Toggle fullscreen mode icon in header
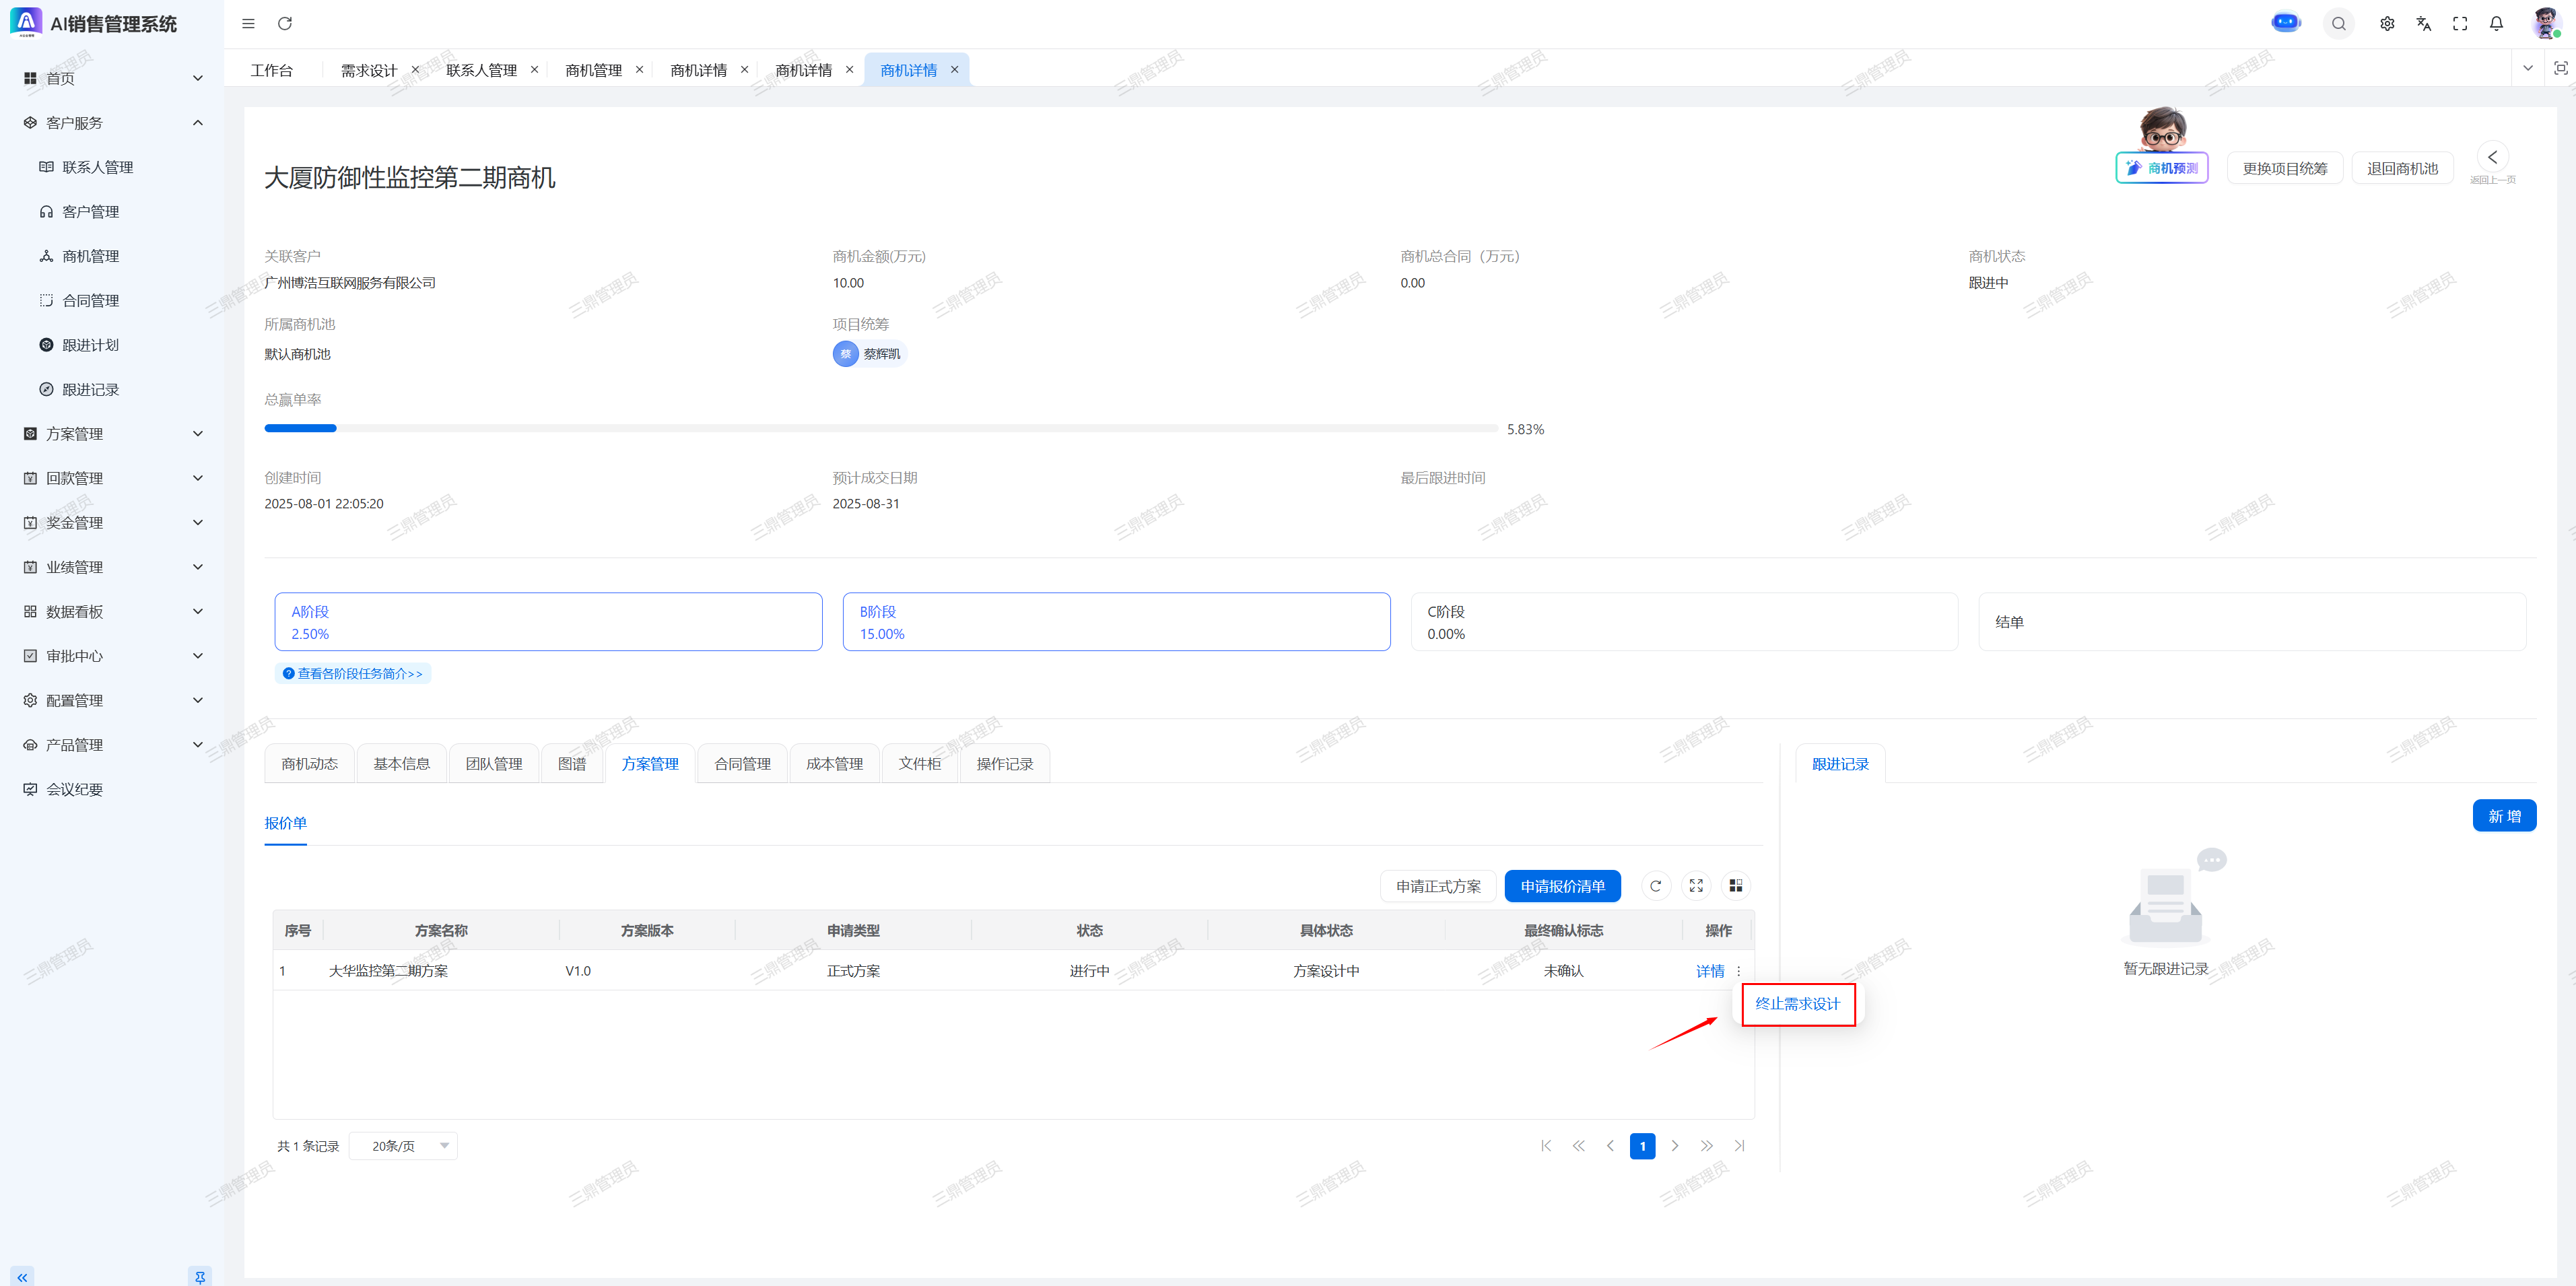 (x=2460, y=24)
